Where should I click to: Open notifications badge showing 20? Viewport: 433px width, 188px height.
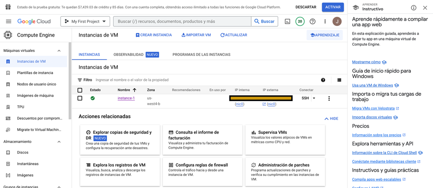(300, 22)
